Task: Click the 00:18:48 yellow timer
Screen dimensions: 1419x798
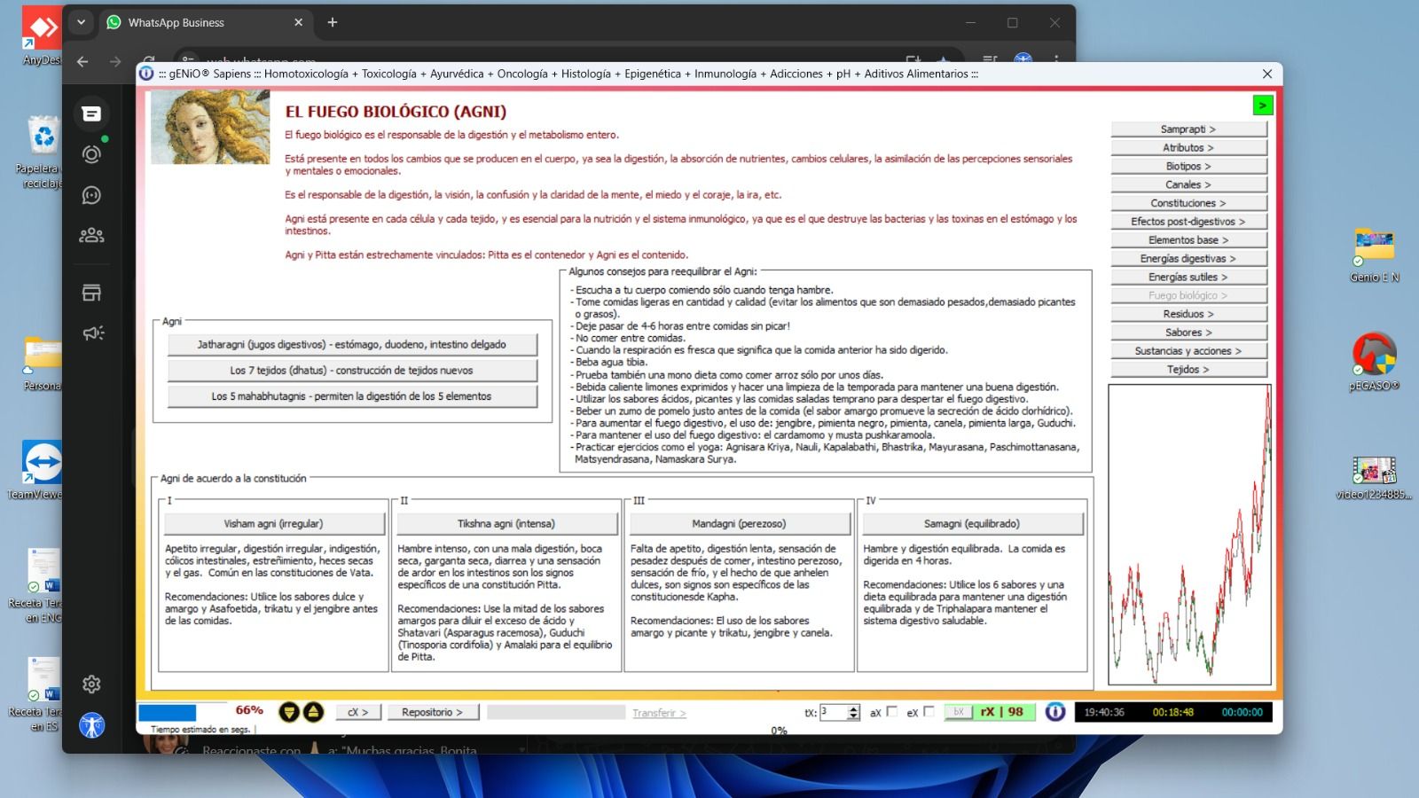Action: coord(1172,712)
